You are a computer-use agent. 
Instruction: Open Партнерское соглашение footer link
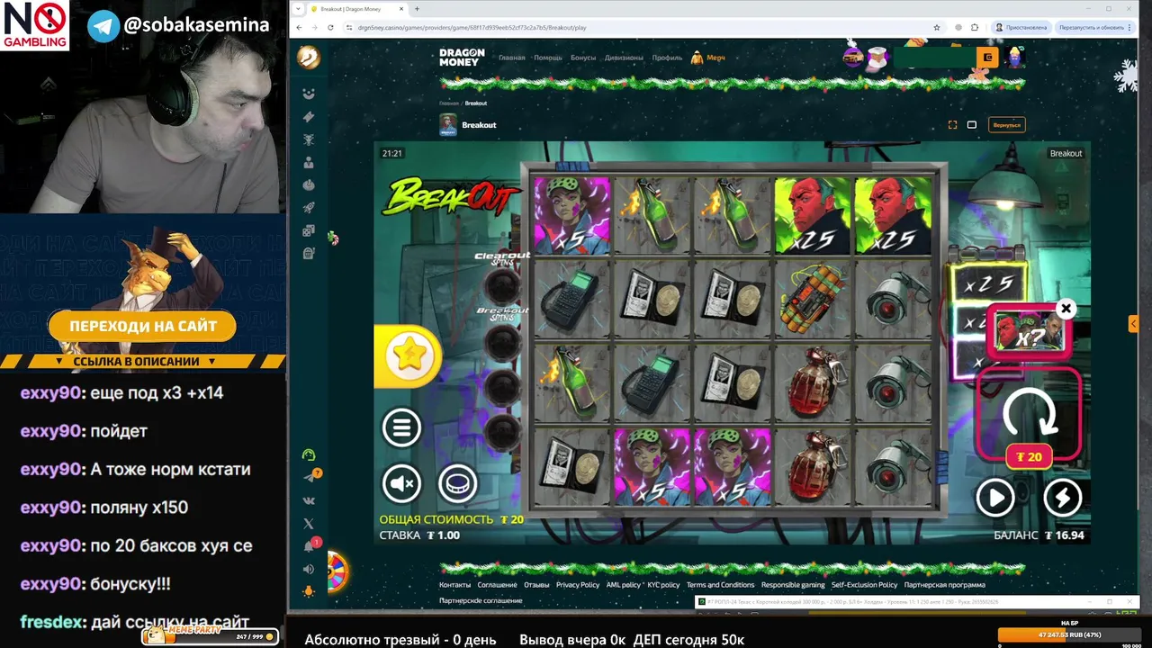[481, 600]
